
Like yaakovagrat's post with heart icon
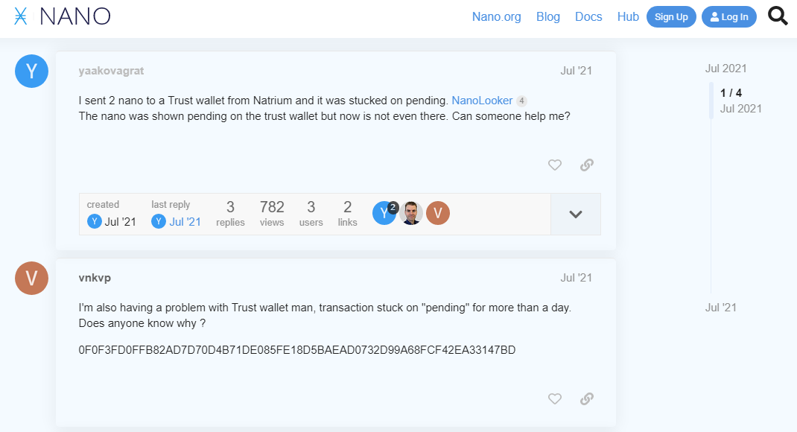pos(554,165)
